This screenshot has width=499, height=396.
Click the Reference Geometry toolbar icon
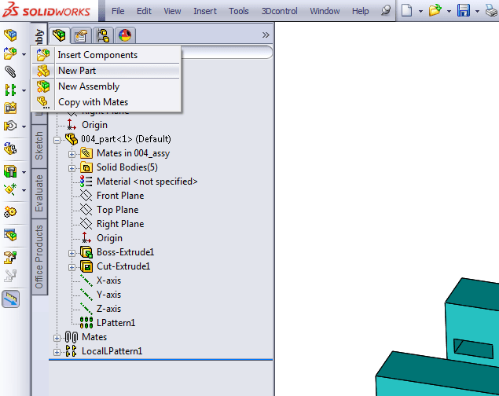(10, 189)
